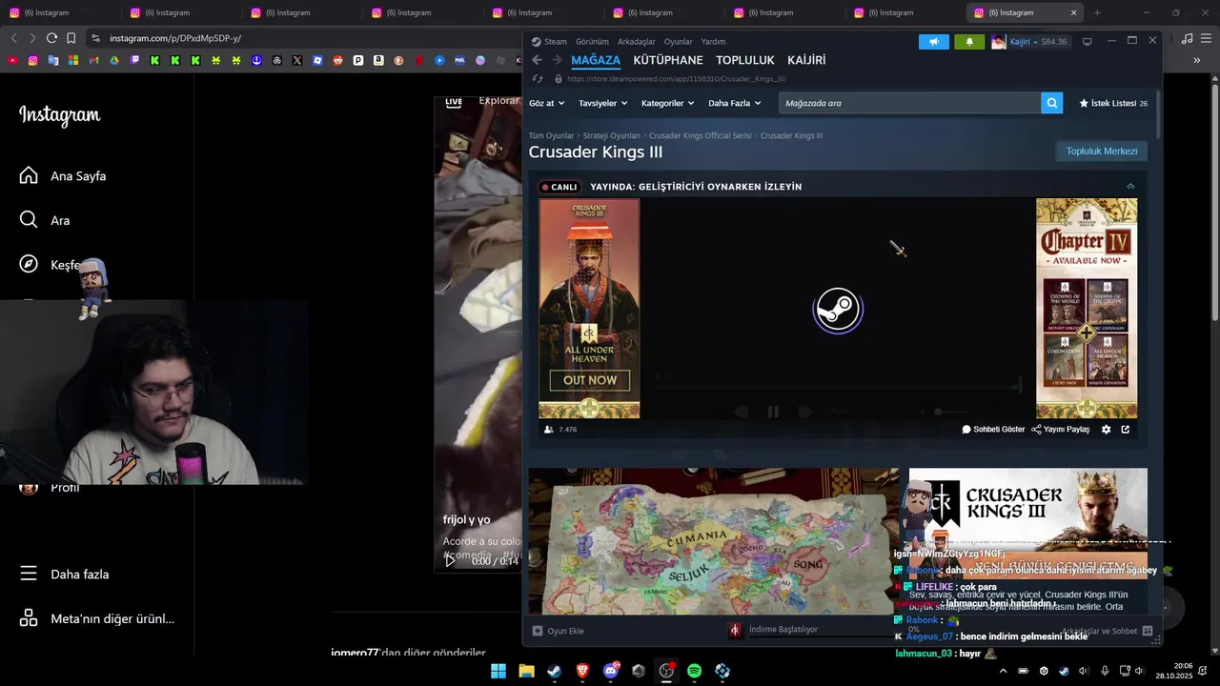Expand the Kategoriler dropdown

(x=667, y=103)
